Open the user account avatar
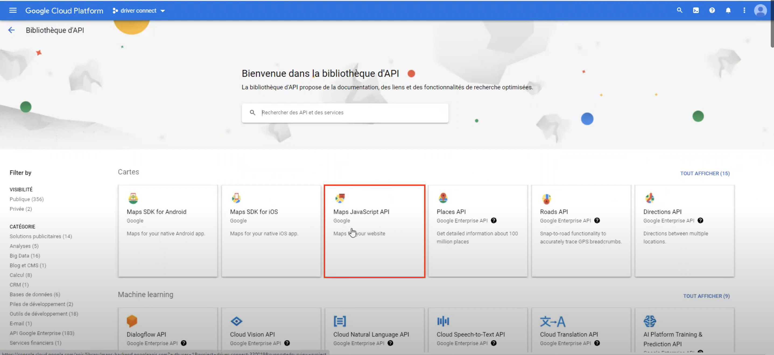The width and height of the screenshot is (774, 355). point(760,10)
